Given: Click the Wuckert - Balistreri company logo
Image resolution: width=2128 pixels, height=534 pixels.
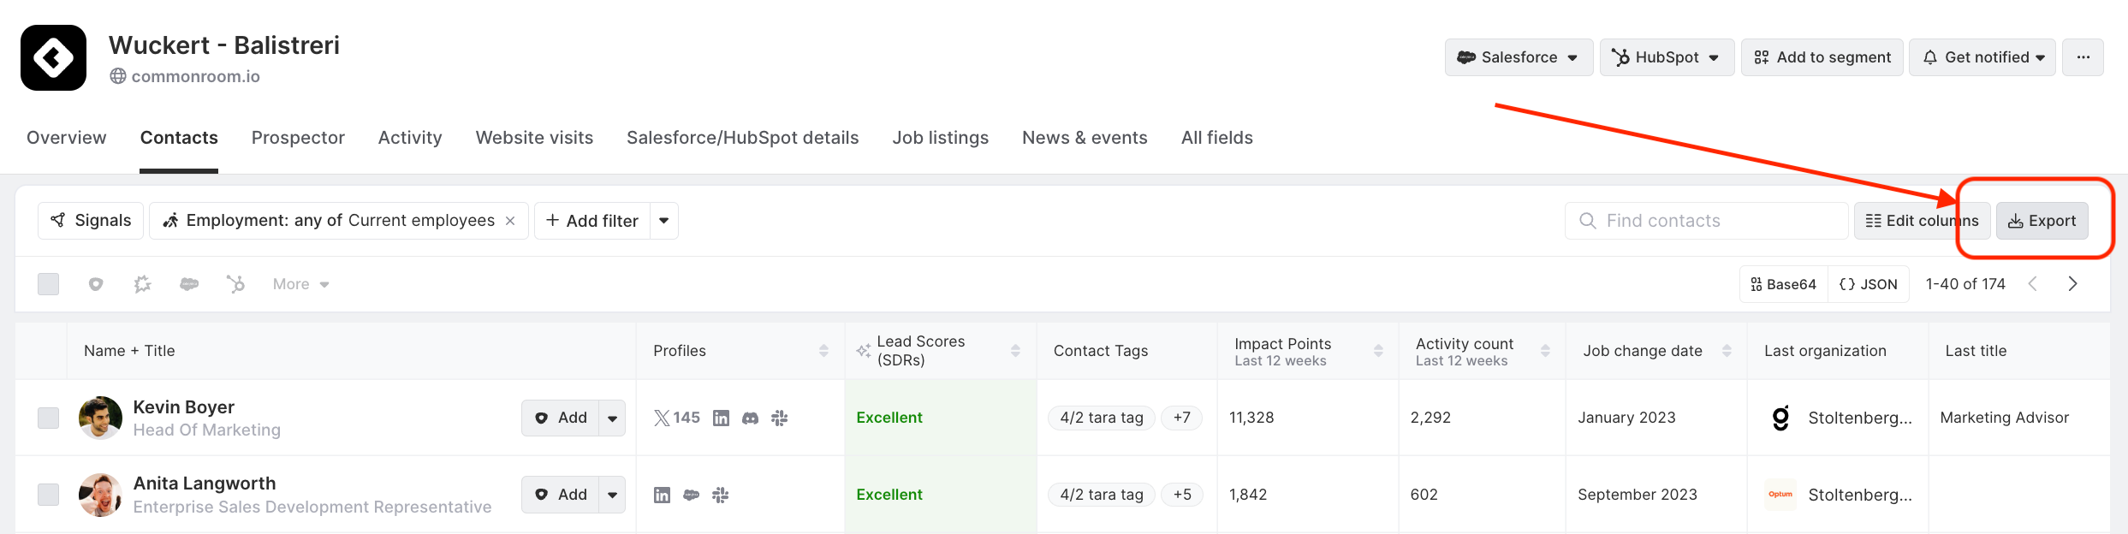Looking at the screenshot, I should pyautogui.click(x=53, y=57).
